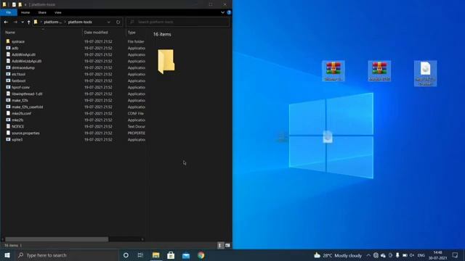
Task: Show hidden system tray icons
Action: tap(368, 255)
